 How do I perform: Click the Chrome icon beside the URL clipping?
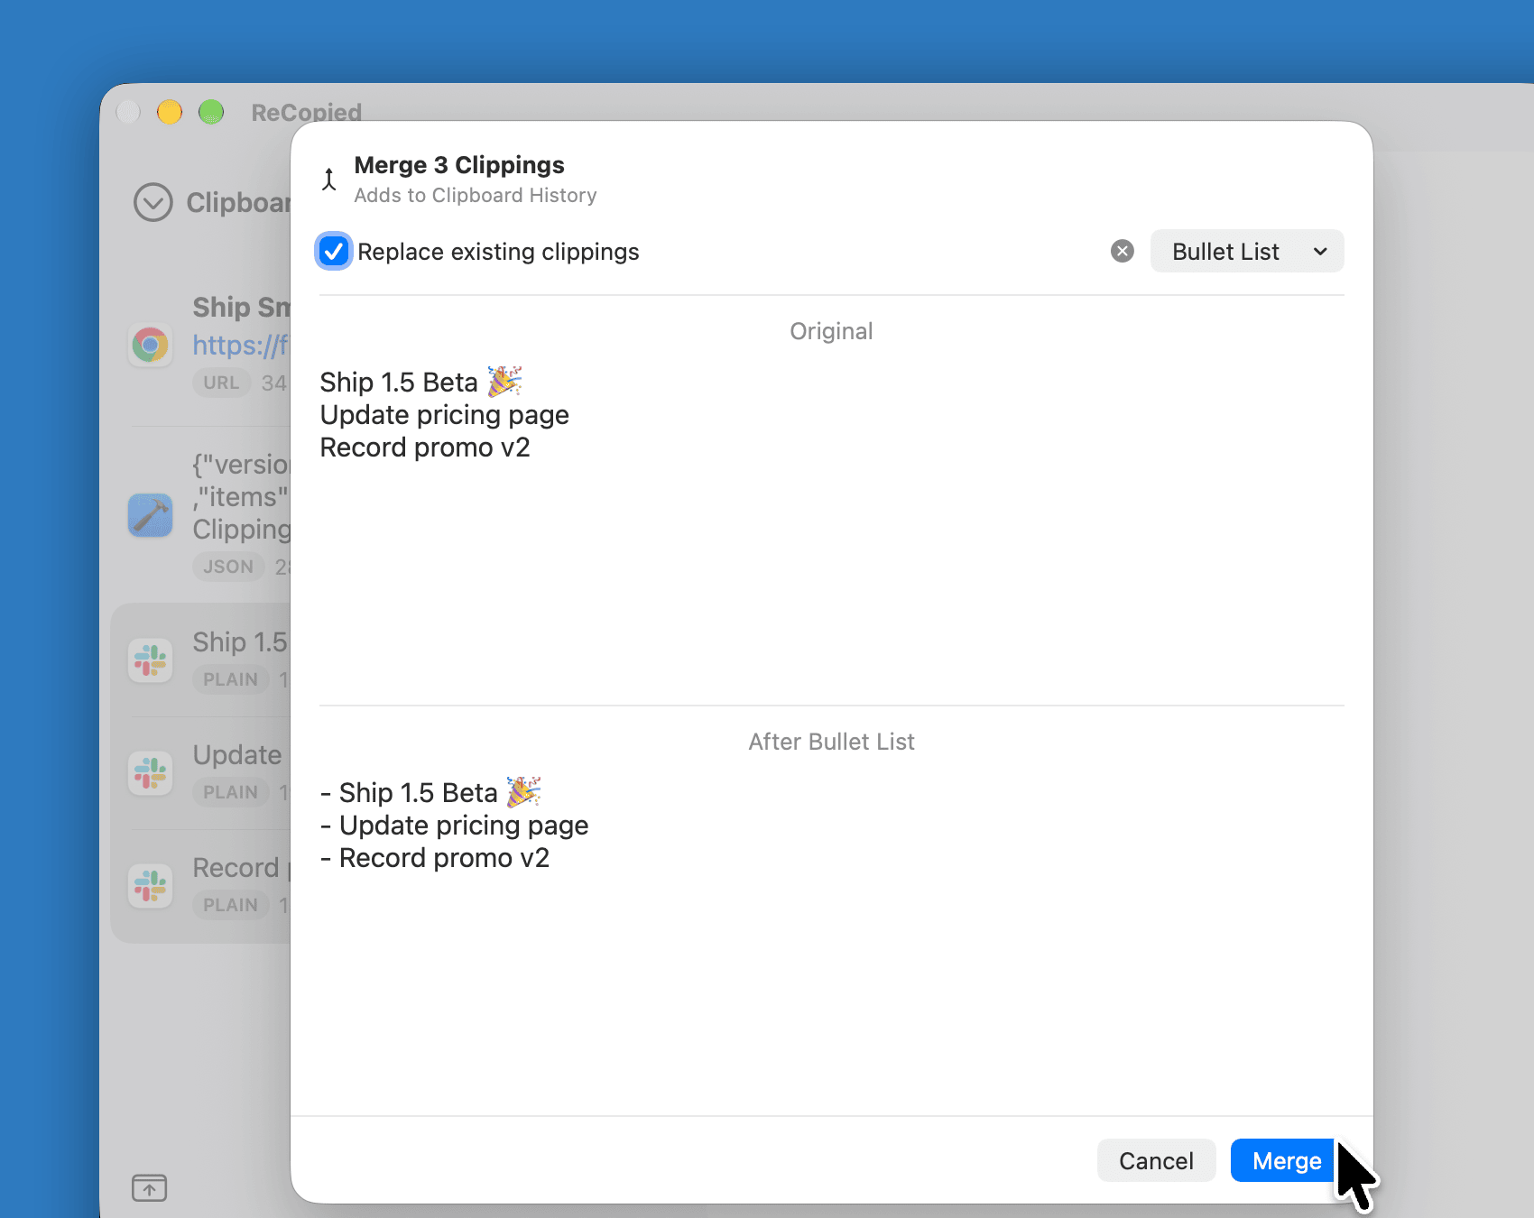[x=151, y=345]
